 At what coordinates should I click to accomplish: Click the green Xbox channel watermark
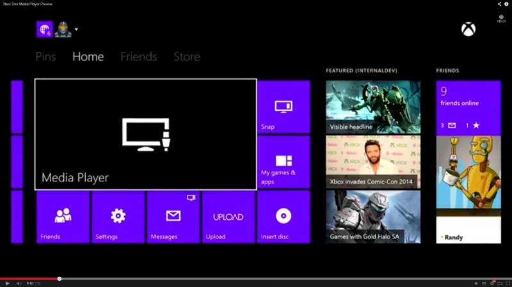coord(501,19)
